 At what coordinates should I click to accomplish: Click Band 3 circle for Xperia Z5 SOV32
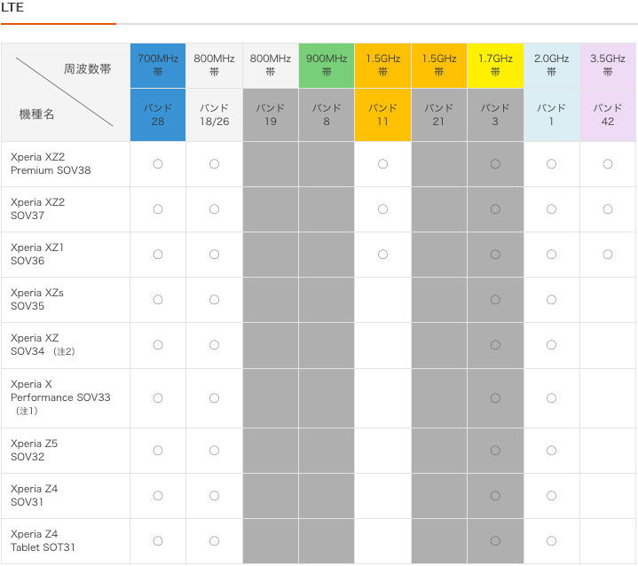[x=495, y=450]
